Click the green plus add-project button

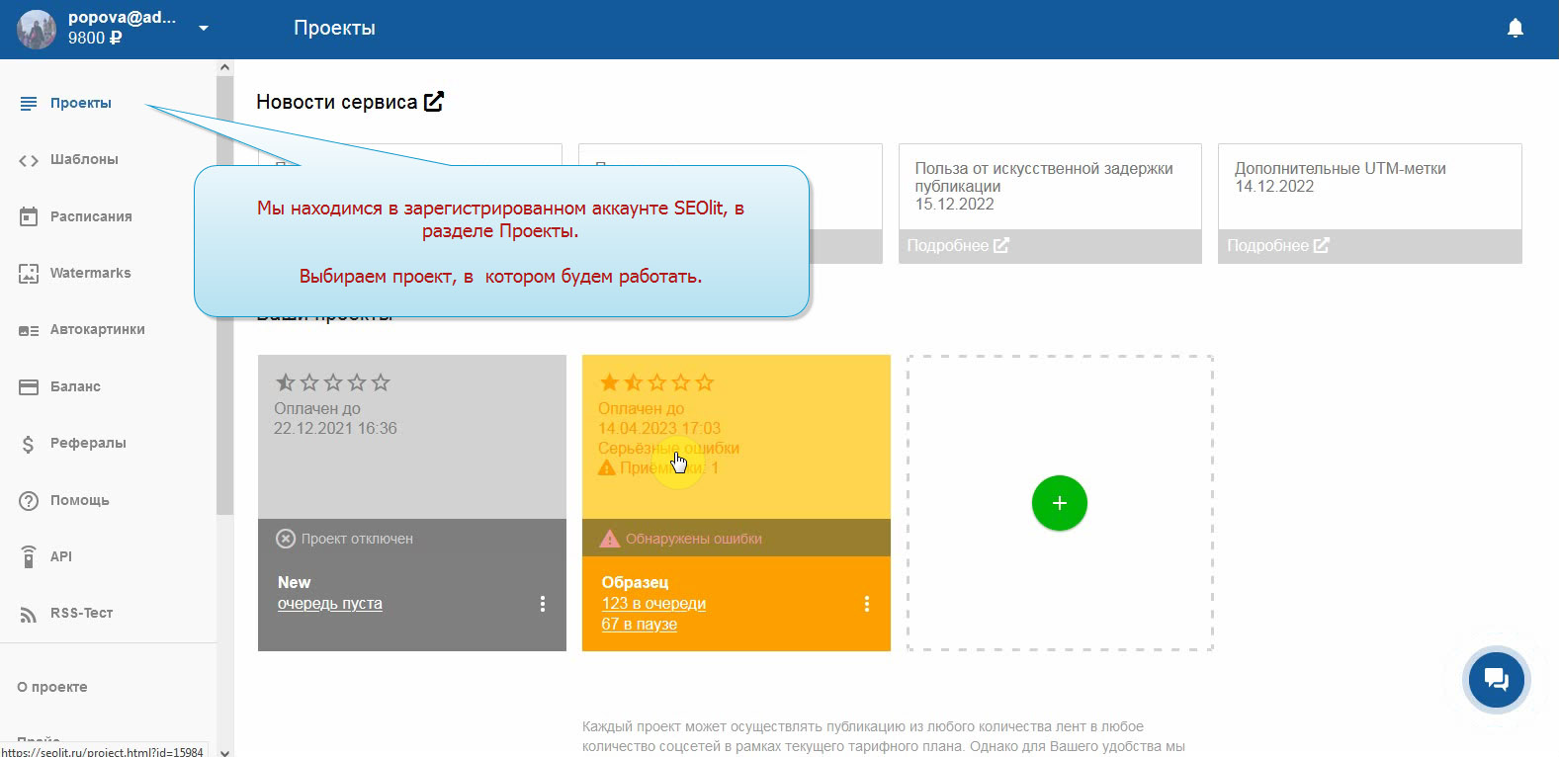point(1059,503)
